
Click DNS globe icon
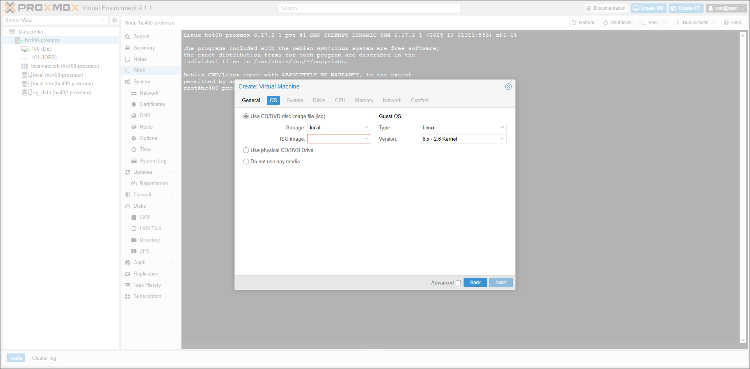tap(134, 116)
